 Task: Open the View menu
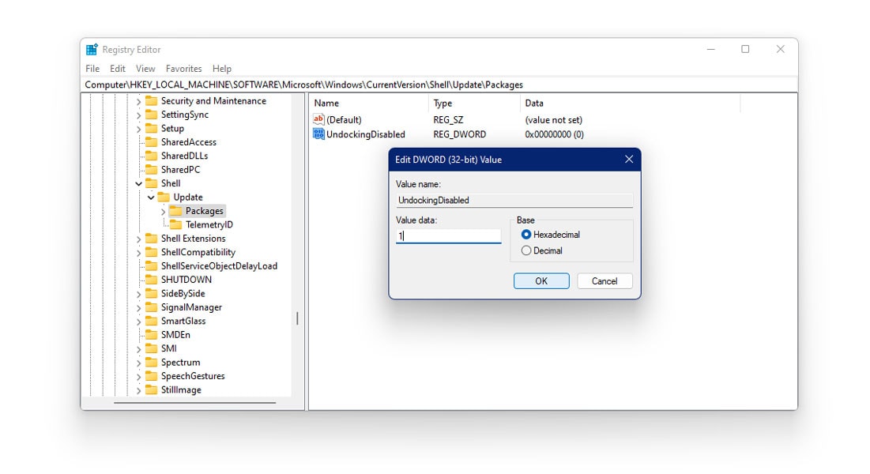(145, 68)
